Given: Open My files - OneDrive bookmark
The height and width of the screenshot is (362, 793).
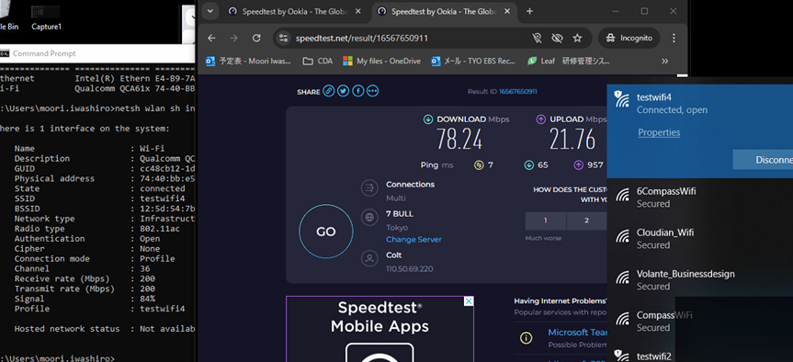Looking at the screenshot, I should [x=382, y=61].
